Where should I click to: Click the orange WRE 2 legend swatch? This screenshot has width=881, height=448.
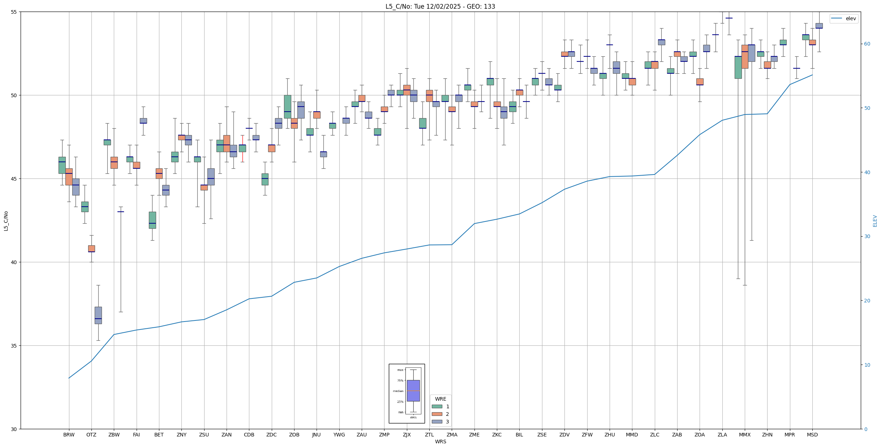tap(437, 414)
